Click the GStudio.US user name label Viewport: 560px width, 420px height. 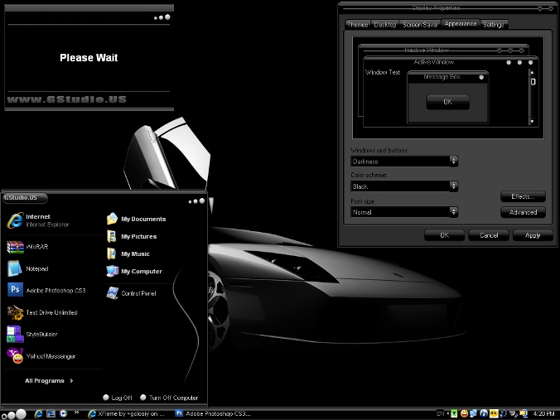click(25, 197)
